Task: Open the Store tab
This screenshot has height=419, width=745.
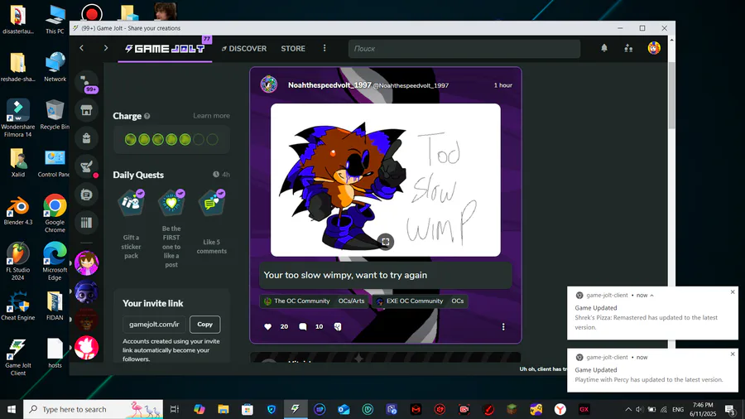Action: click(293, 49)
